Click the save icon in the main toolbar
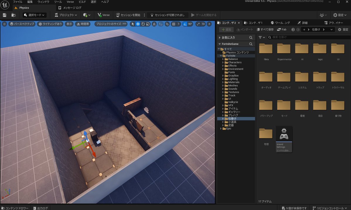This screenshot has width=351, height=210. [x=4, y=15]
